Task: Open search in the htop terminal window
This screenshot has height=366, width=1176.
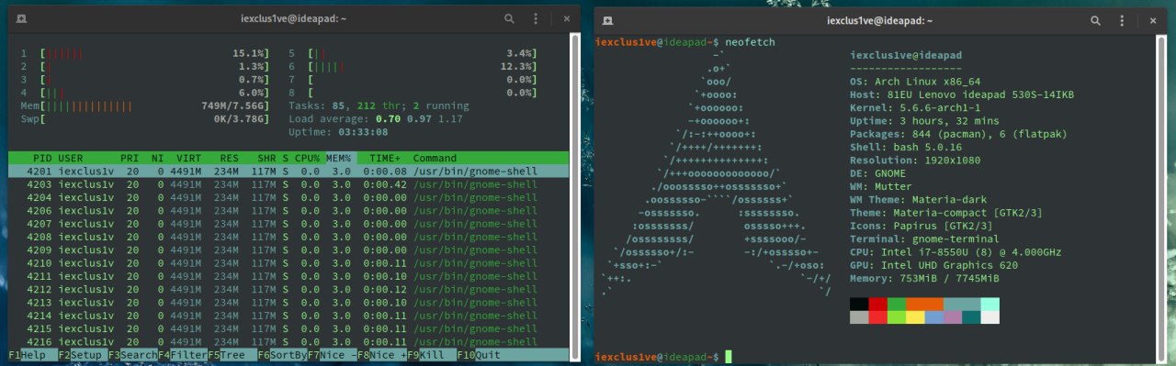Action: coord(509,18)
